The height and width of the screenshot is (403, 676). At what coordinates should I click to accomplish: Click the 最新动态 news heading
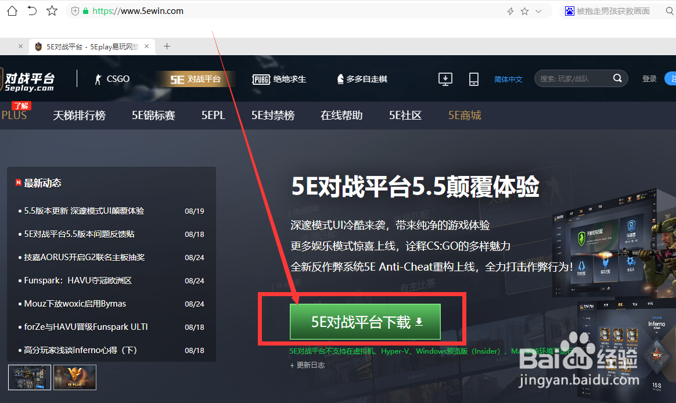[x=42, y=183]
